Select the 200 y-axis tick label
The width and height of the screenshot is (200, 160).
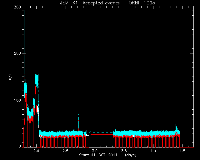(17, 53)
